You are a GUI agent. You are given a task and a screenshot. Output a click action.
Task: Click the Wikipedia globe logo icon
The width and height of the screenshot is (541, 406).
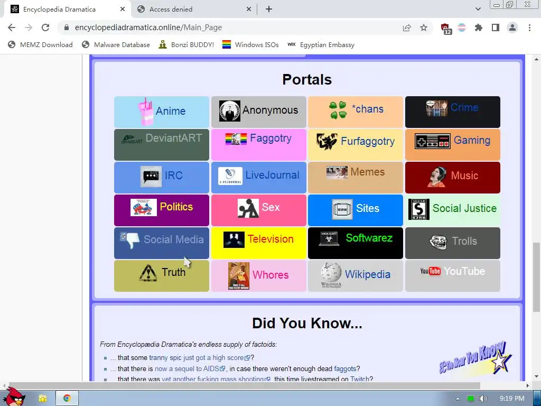pos(331,275)
